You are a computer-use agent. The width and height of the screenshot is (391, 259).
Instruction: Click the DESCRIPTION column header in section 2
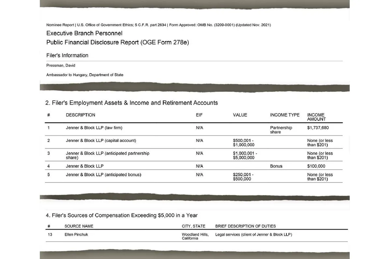(80, 115)
